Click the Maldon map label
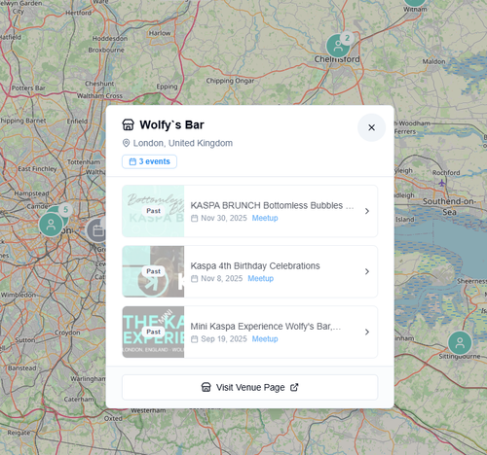 (x=433, y=61)
